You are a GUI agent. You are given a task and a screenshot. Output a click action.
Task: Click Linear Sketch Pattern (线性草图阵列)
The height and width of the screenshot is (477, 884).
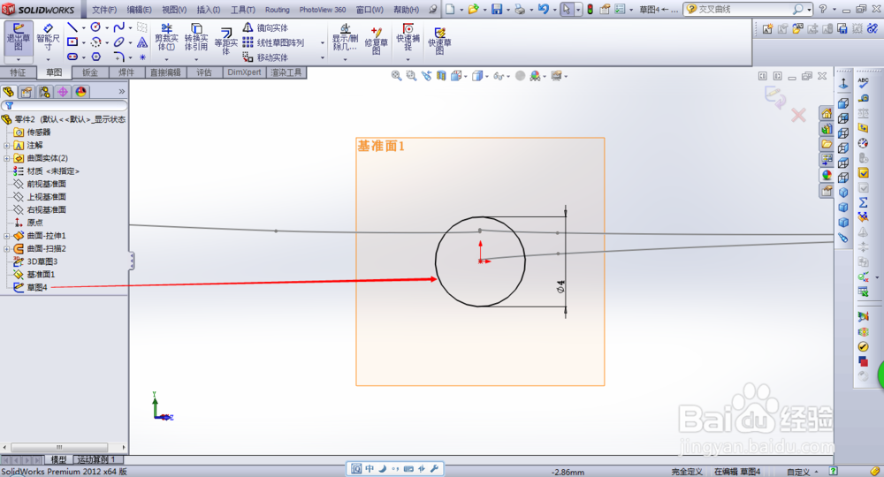coord(273,42)
